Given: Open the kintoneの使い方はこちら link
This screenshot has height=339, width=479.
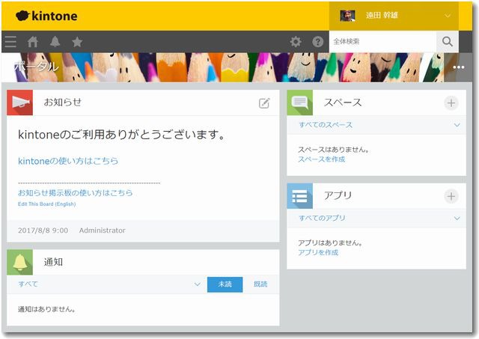Looking at the screenshot, I should 68,161.
